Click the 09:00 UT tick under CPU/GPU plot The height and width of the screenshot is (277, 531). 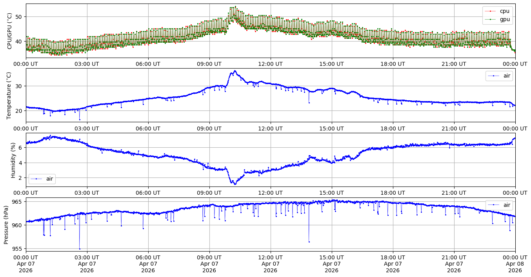click(209, 64)
